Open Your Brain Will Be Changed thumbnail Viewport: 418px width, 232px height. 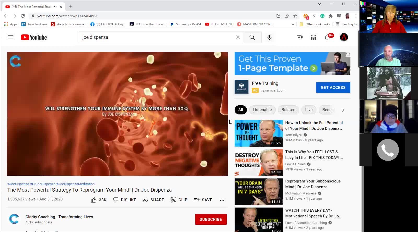coord(259,192)
